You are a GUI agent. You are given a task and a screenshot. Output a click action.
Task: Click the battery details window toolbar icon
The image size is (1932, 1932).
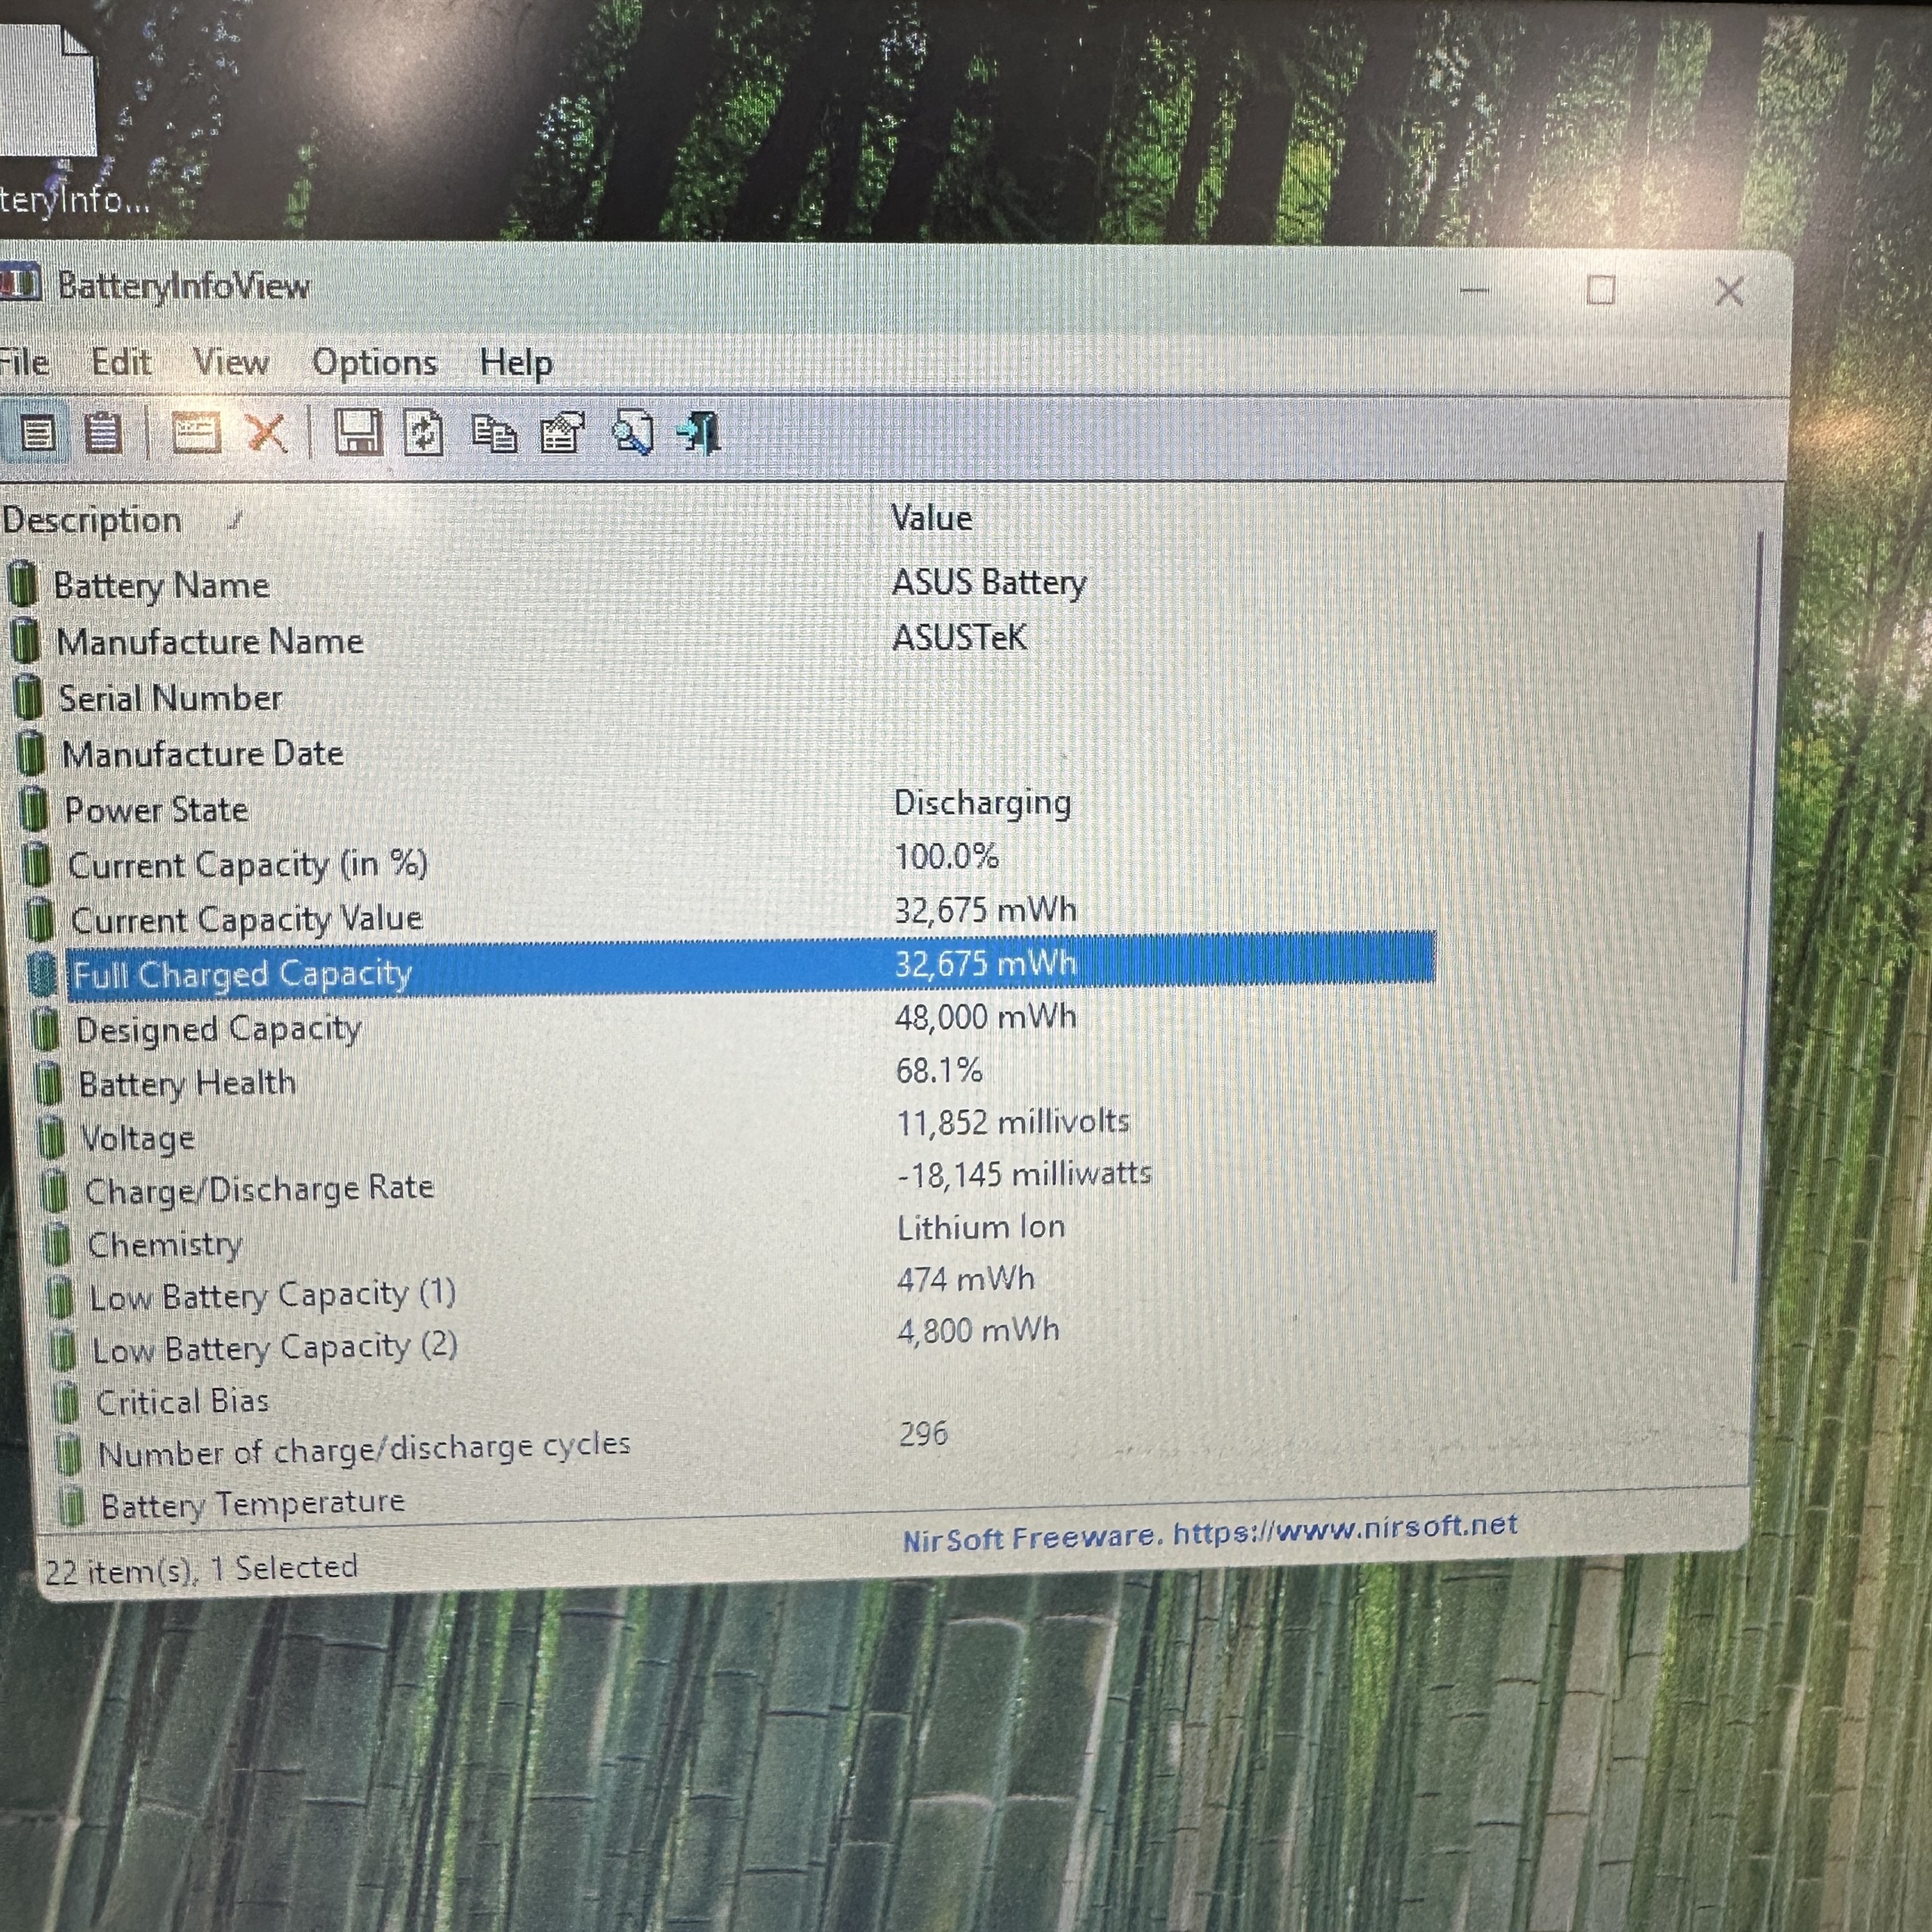[196, 434]
